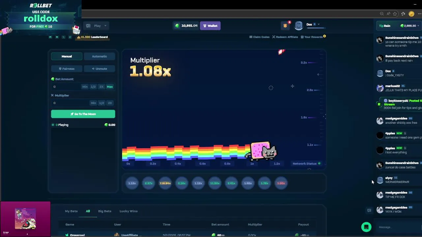Focus the Multiplier input field
This screenshot has height=237, width=422.
(70, 103)
